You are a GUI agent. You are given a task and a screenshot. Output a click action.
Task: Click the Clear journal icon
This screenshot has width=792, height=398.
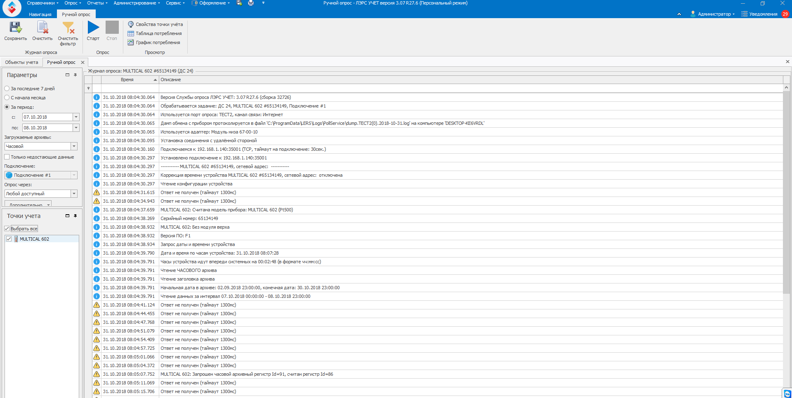point(42,28)
